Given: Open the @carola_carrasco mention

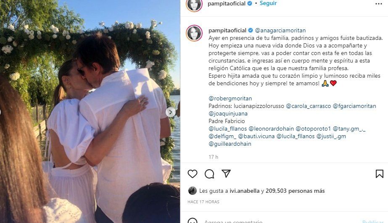Looking at the screenshot, I should tap(308, 106).
